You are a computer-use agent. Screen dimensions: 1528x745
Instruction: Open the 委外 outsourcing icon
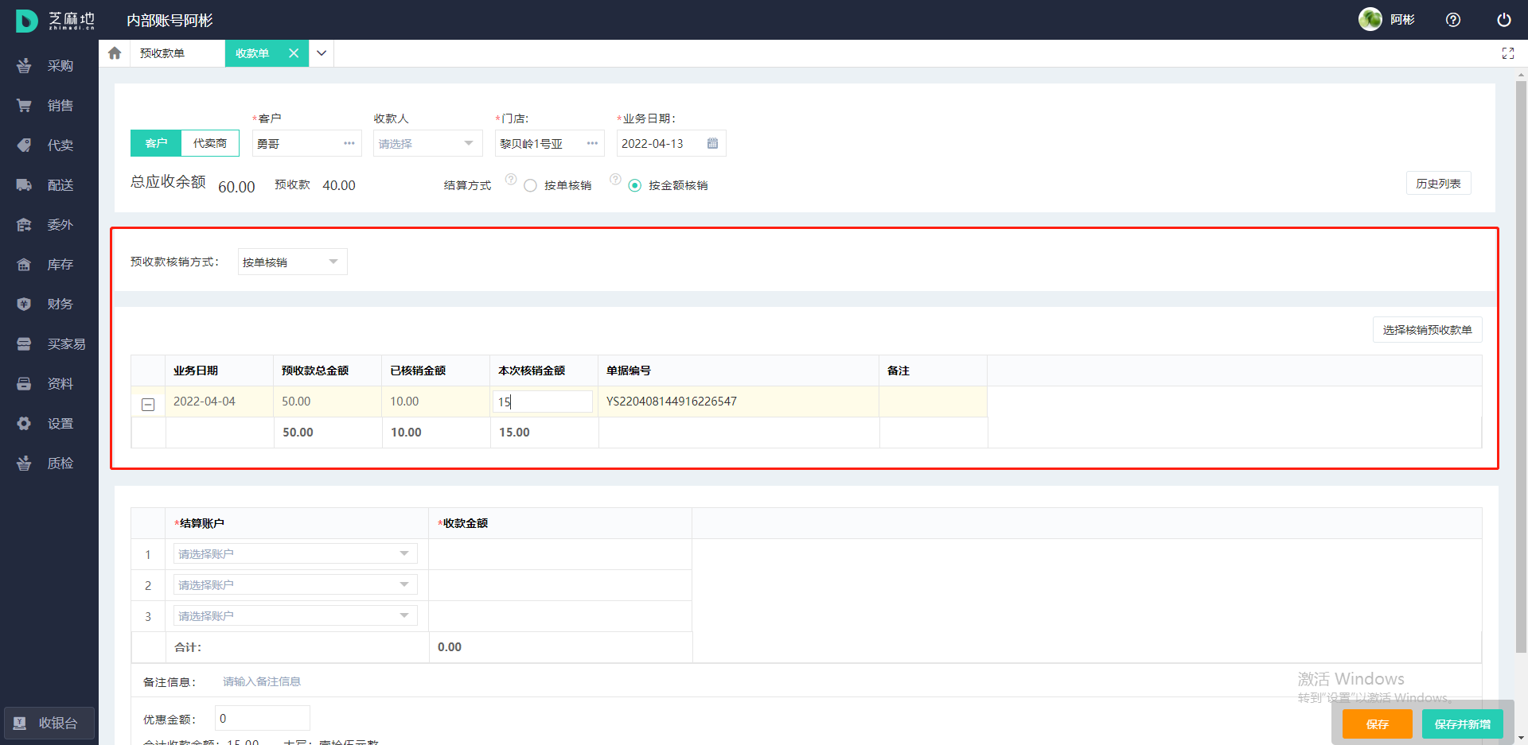(24, 225)
